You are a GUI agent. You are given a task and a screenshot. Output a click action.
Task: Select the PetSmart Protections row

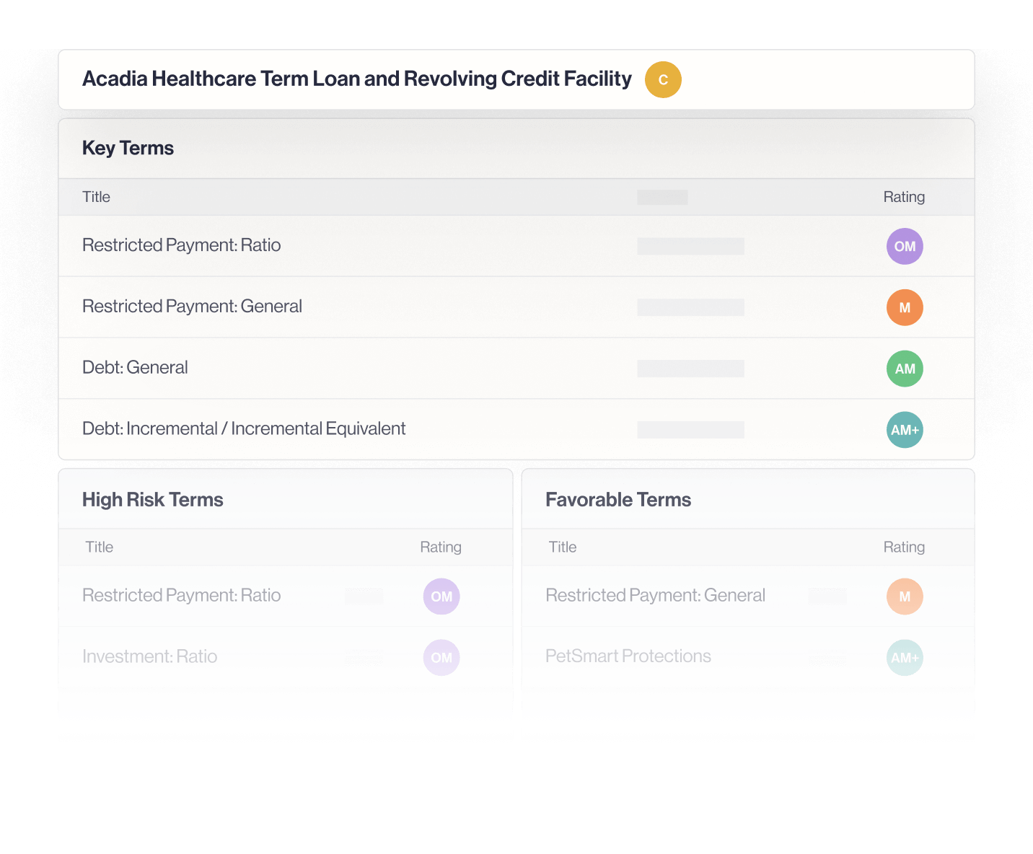628,656
